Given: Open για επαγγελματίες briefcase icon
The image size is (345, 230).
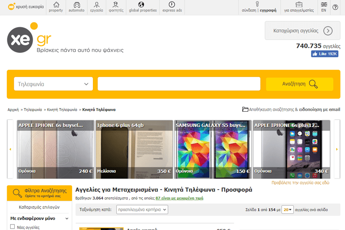Looking at the screenshot, I should pos(299,5).
